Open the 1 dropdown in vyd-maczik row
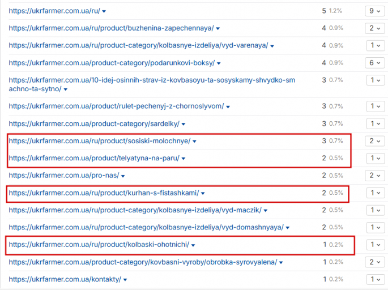Image resolution: width=388 pixels, height=290 pixels. point(376,210)
